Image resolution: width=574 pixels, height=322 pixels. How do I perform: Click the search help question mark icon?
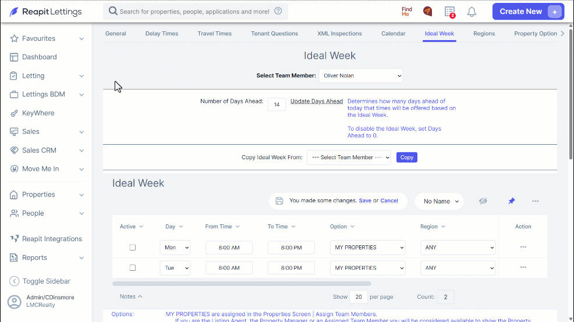(278, 11)
